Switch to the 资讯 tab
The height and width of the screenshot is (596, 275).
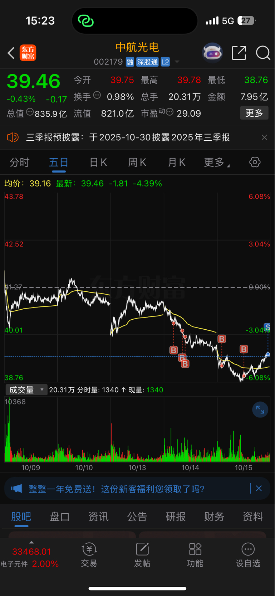pos(98,517)
